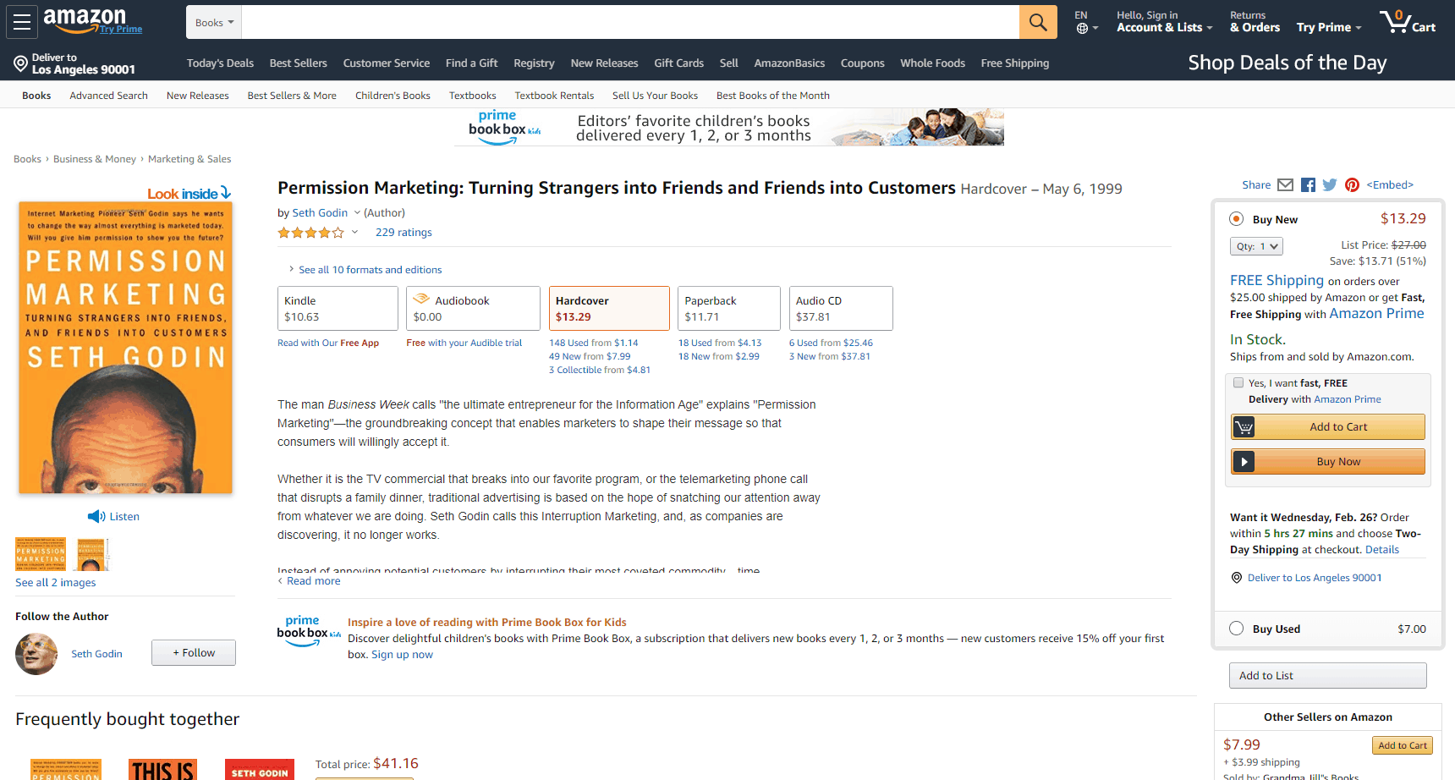
Task: Expand the Books search category dropdown
Action: point(214,23)
